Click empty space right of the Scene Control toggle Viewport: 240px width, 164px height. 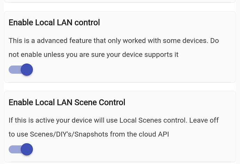tap(132, 150)
